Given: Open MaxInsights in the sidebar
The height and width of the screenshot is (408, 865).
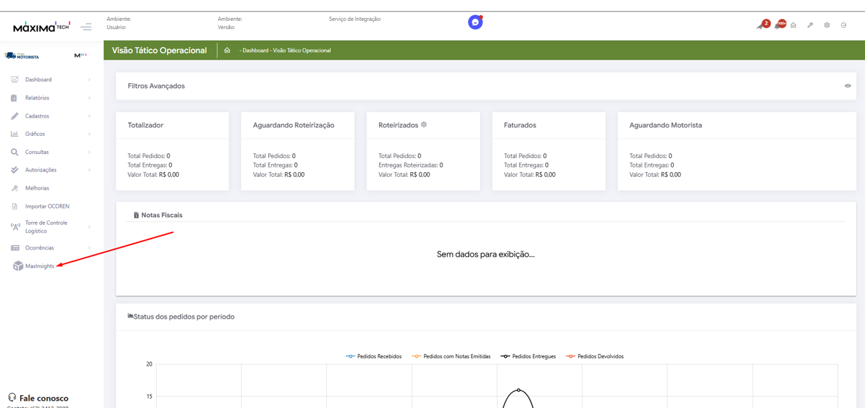Looking at the screenshot, I should [x=39, y=266].
